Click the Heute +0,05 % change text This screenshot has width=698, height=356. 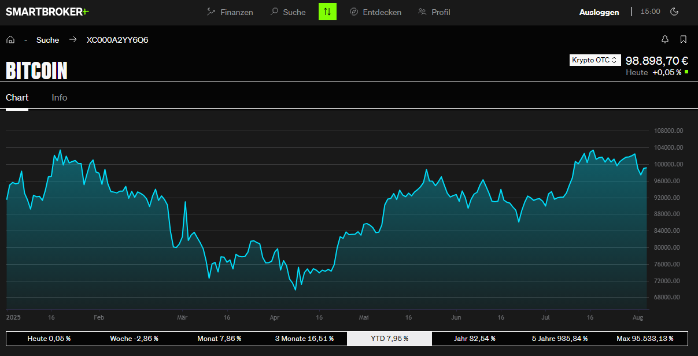657,73
